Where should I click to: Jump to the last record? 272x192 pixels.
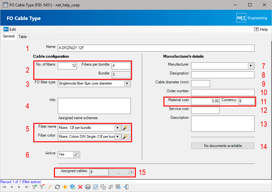coord(27,187)
